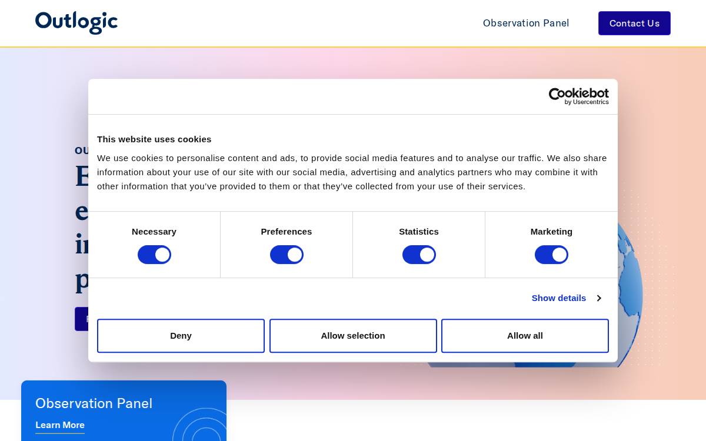Switch off Marketing cookies toggle
Viewport: 706px width, 441px height.
(x=551, y=255)
